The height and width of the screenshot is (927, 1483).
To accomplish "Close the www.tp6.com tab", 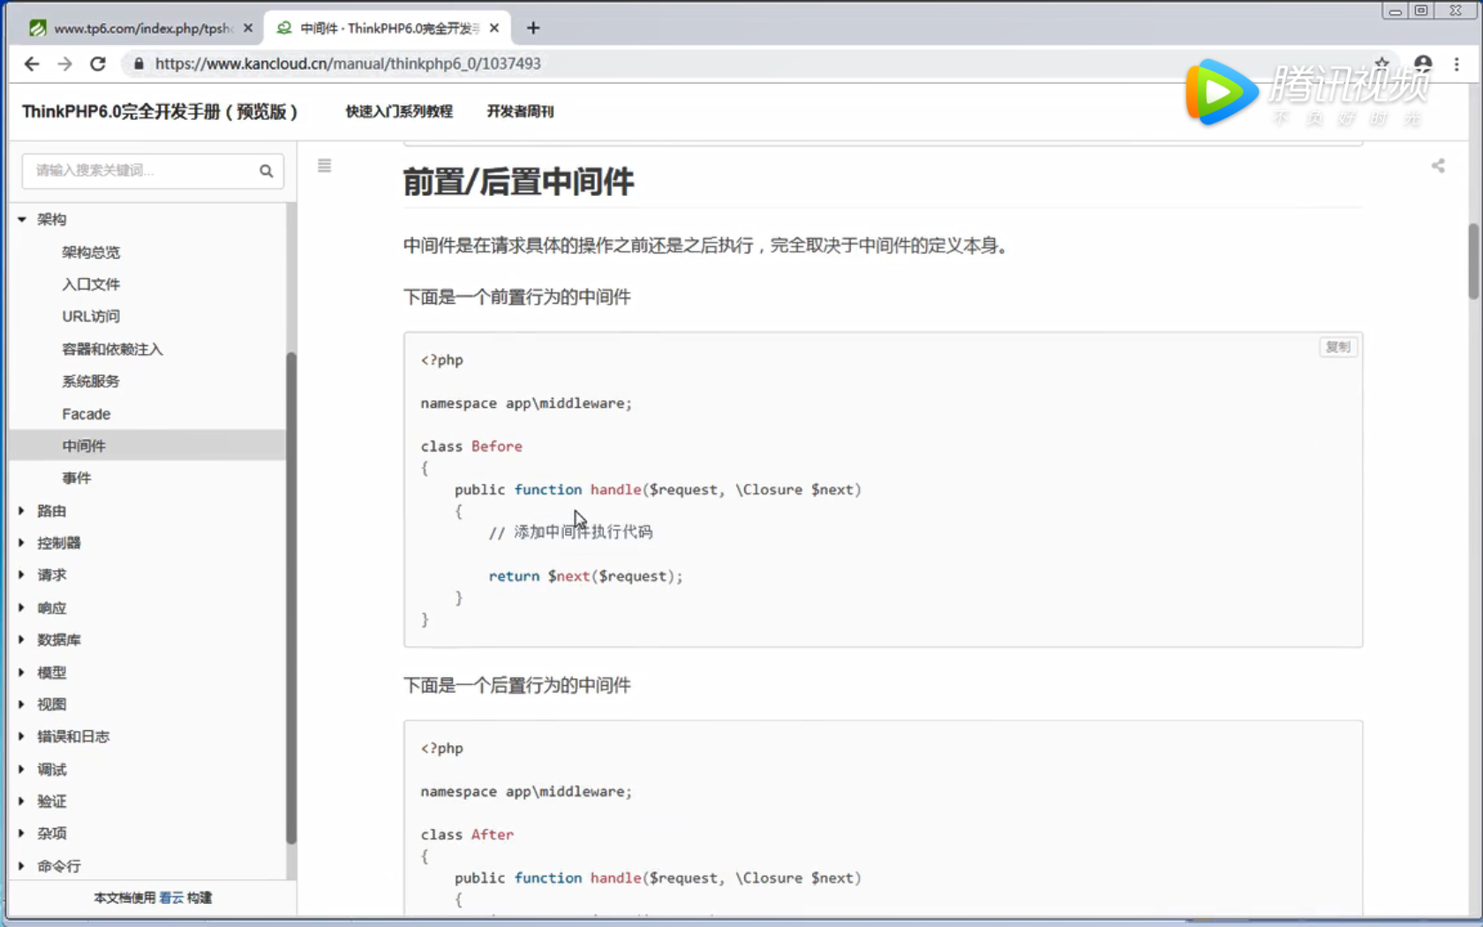I will pos(248,28).
